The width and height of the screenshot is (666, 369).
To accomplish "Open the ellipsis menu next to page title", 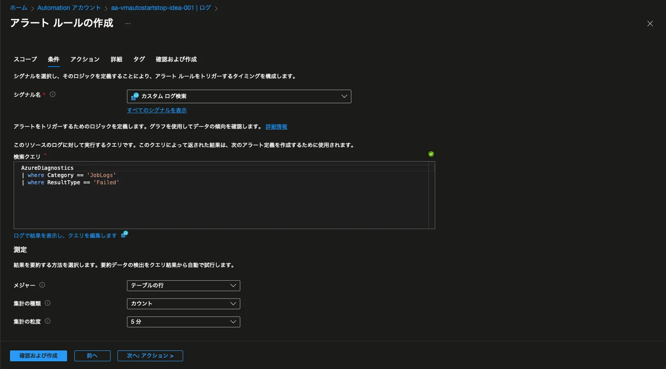I will pos(128,23).
